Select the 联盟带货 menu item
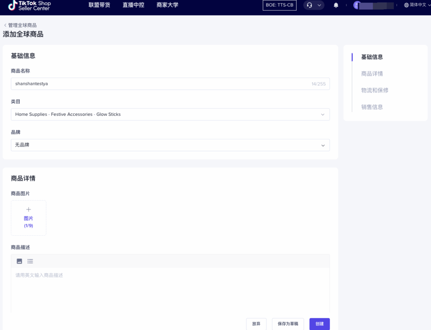Viewport: 431px width, 330px height. click(x=99, y=5)
